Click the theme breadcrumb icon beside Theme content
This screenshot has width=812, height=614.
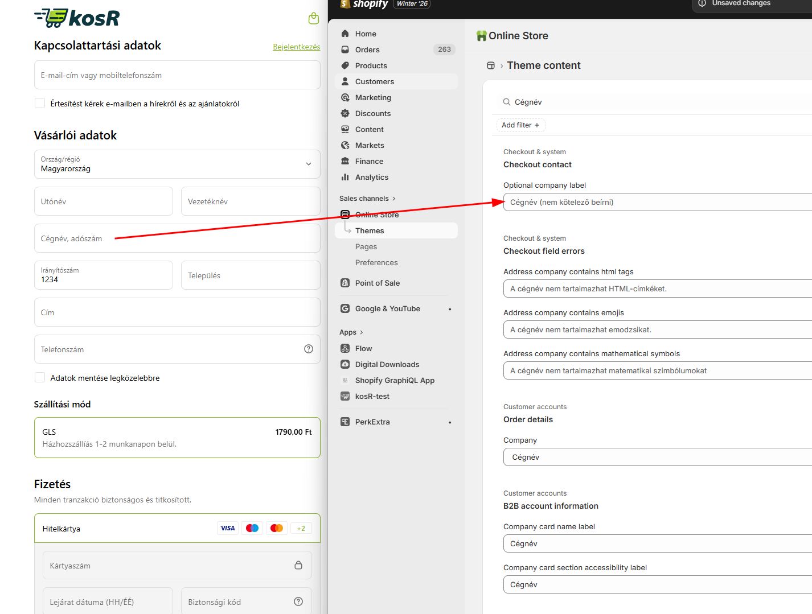click(x=491, y=65)
